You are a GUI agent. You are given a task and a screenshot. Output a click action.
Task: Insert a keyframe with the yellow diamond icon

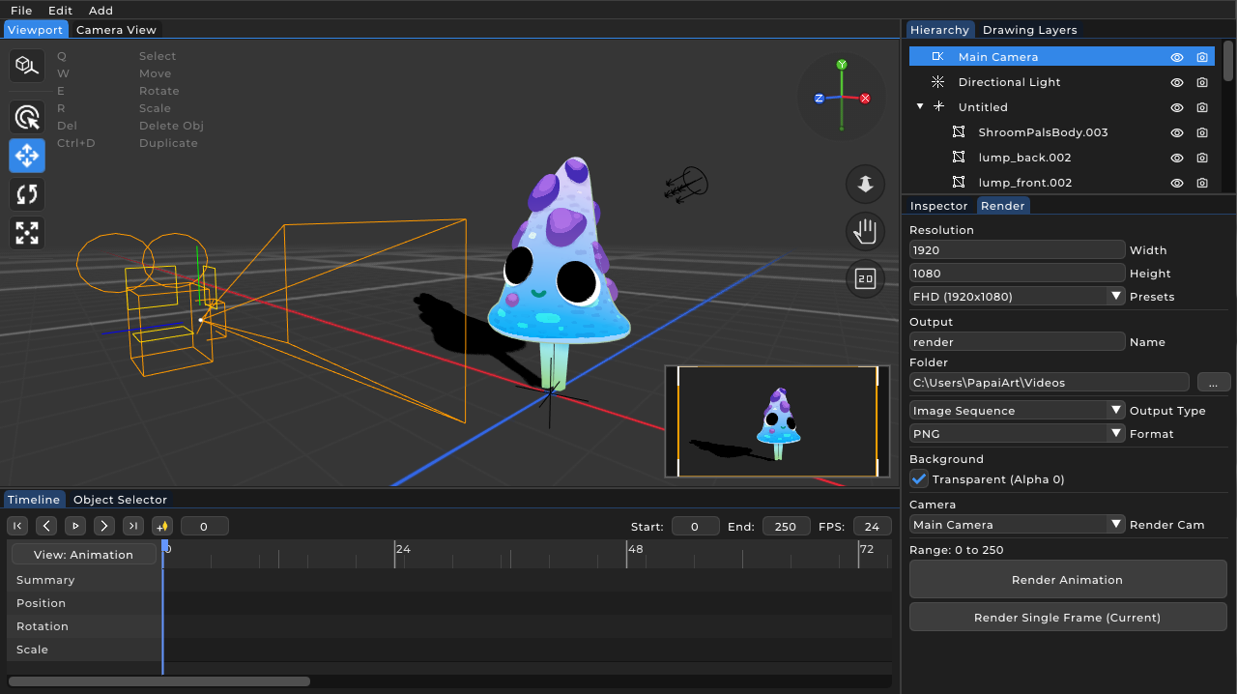click(x=162, y=526)
